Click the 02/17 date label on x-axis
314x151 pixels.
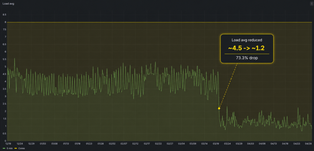(147, 144)
